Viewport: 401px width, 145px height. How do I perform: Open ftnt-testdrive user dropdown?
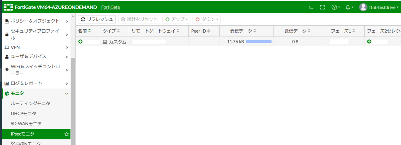tap(384, 7)
